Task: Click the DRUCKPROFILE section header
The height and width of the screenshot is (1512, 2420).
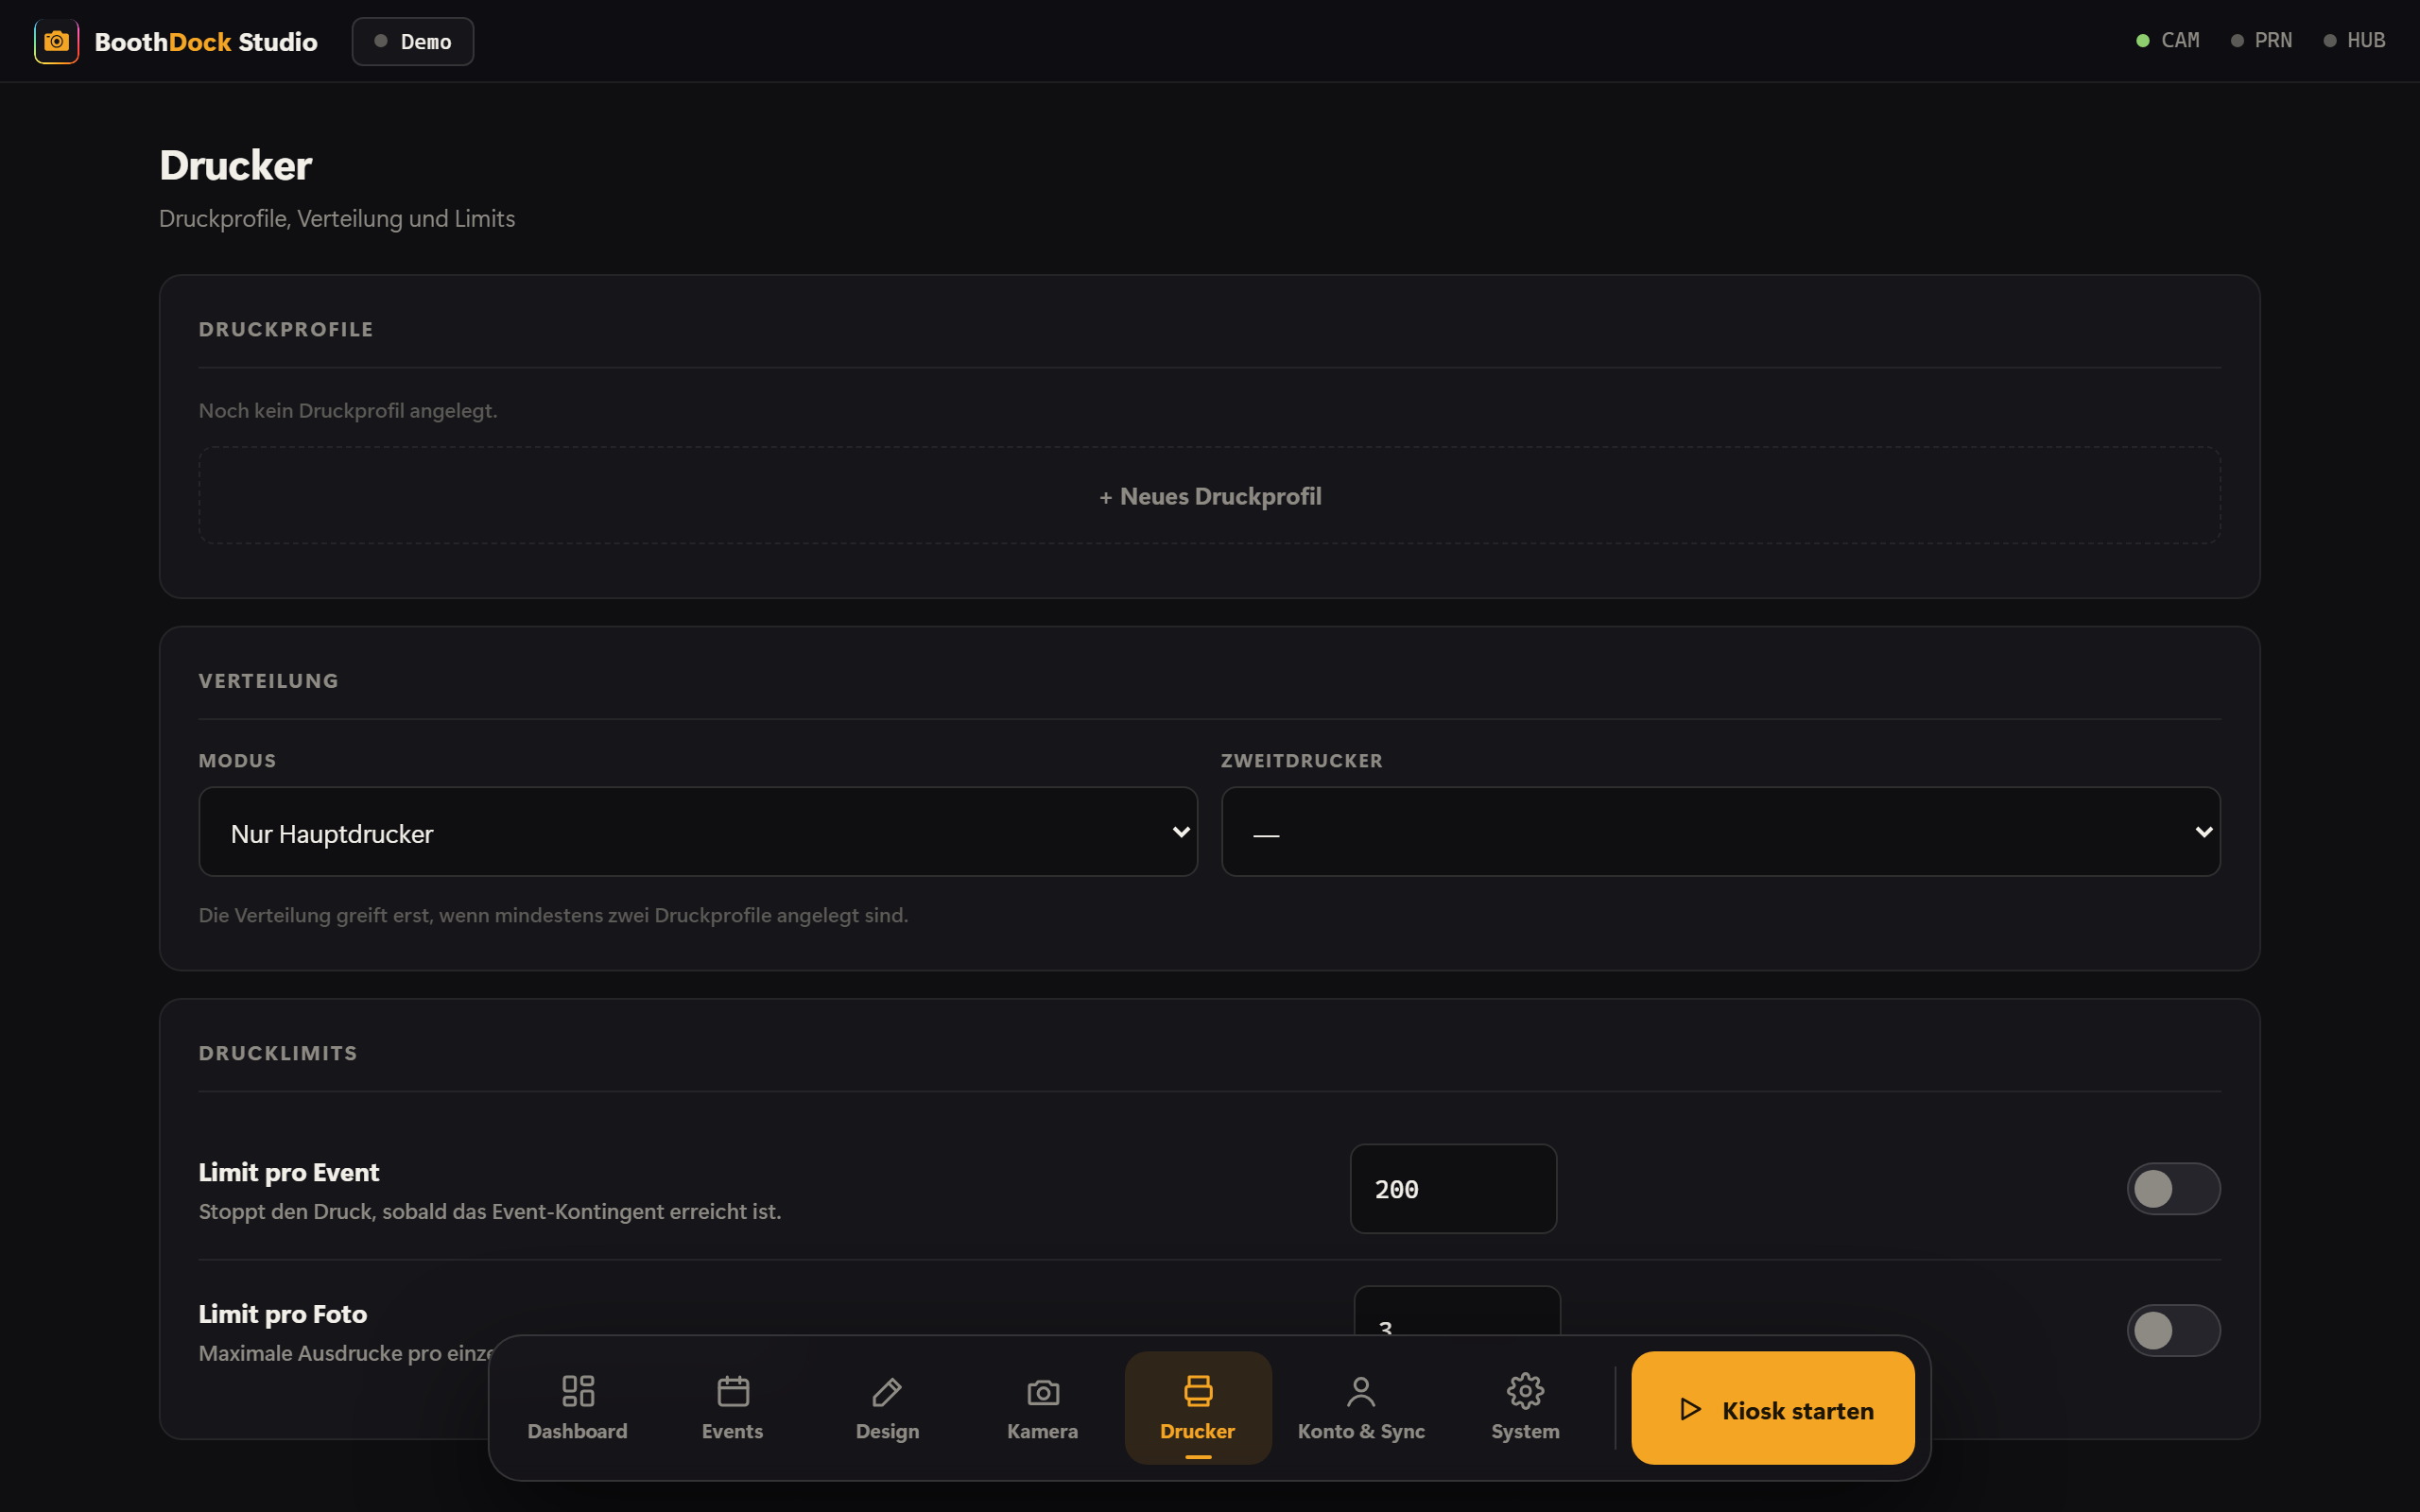Action: 286,329
